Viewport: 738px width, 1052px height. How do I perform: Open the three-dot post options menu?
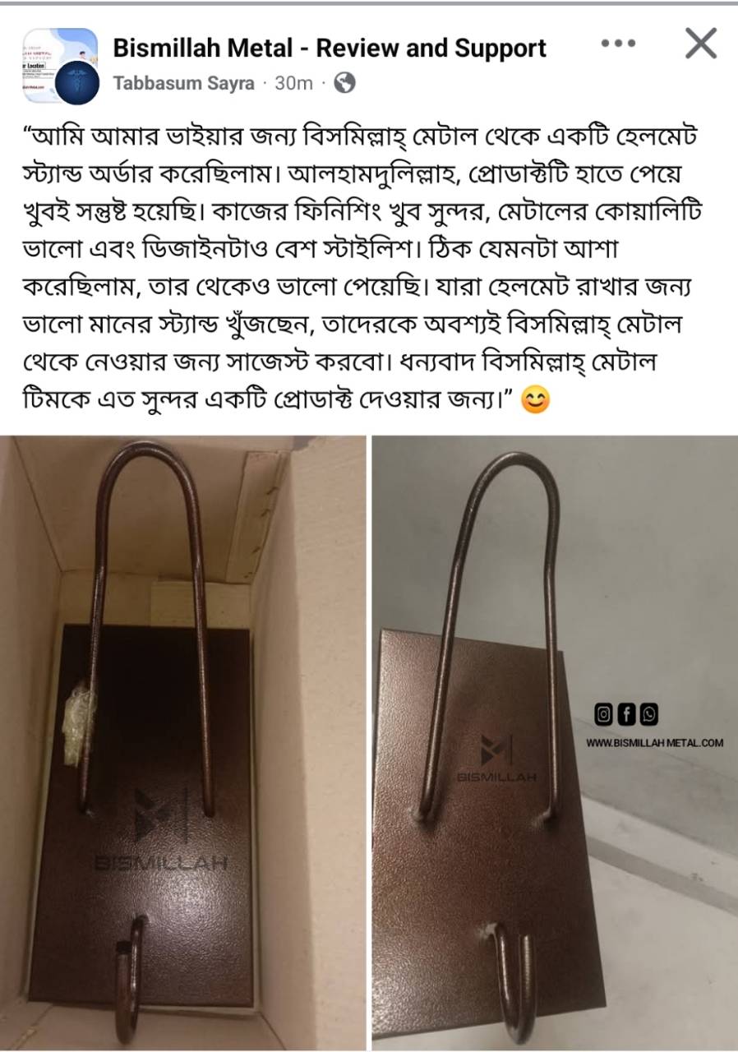[x=618, y=44]
